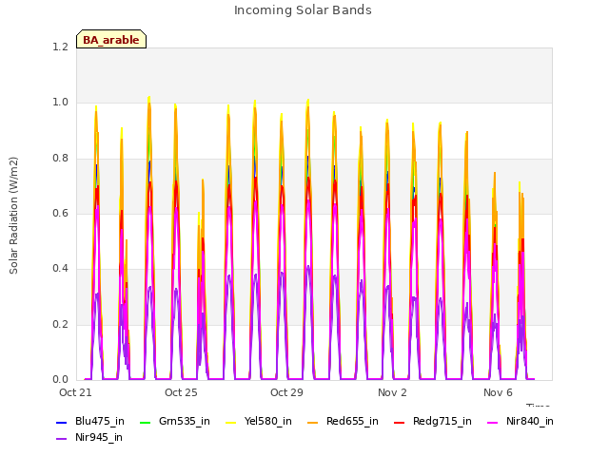Click the Nov 2 x-axis label
The height and width of the screenshot is (456, 609).
[392, 392]
